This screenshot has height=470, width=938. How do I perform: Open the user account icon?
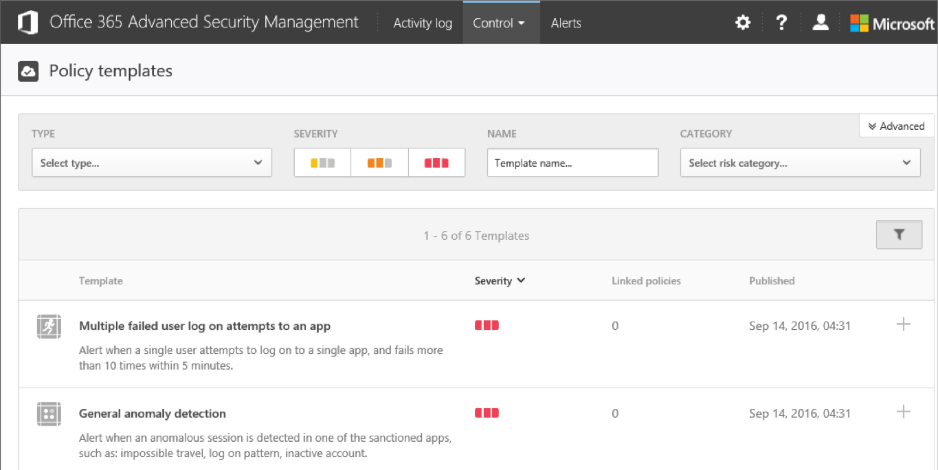coord(820,23)
